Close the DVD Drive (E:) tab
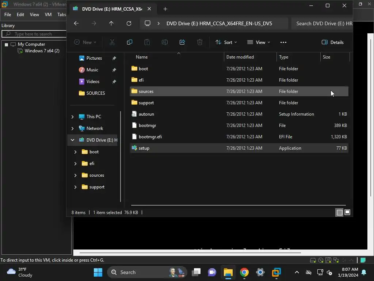 pyautogui.click(x=149, y=9)
